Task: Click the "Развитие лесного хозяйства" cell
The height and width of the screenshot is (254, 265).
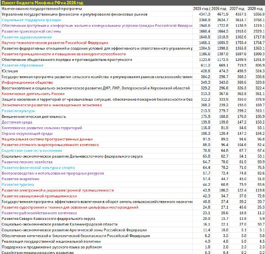Action: click(x=27, y=162)
